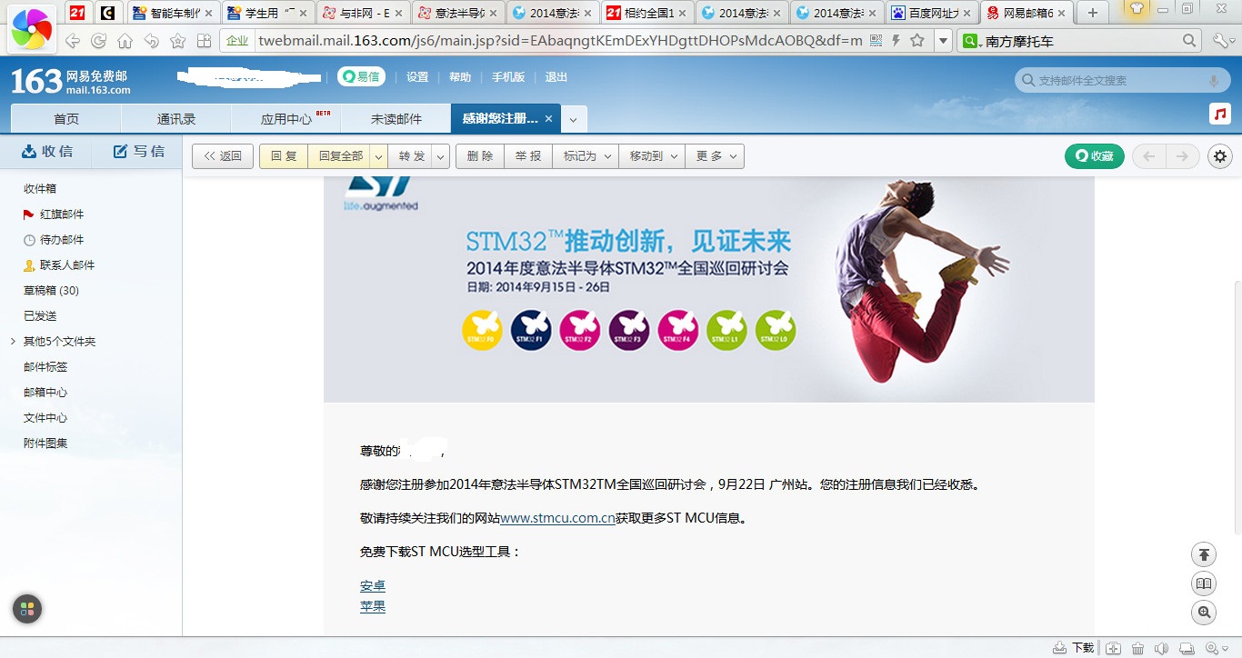Switch to the 百度网址大全 browser tab
Image resolution: width=1242 pixels, height=658 pixels.
pyautogui.click(x=934, y=13)
